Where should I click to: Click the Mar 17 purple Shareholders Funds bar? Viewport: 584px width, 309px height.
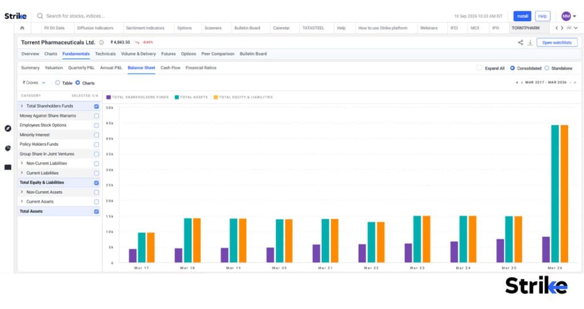[x=133, y=256]
